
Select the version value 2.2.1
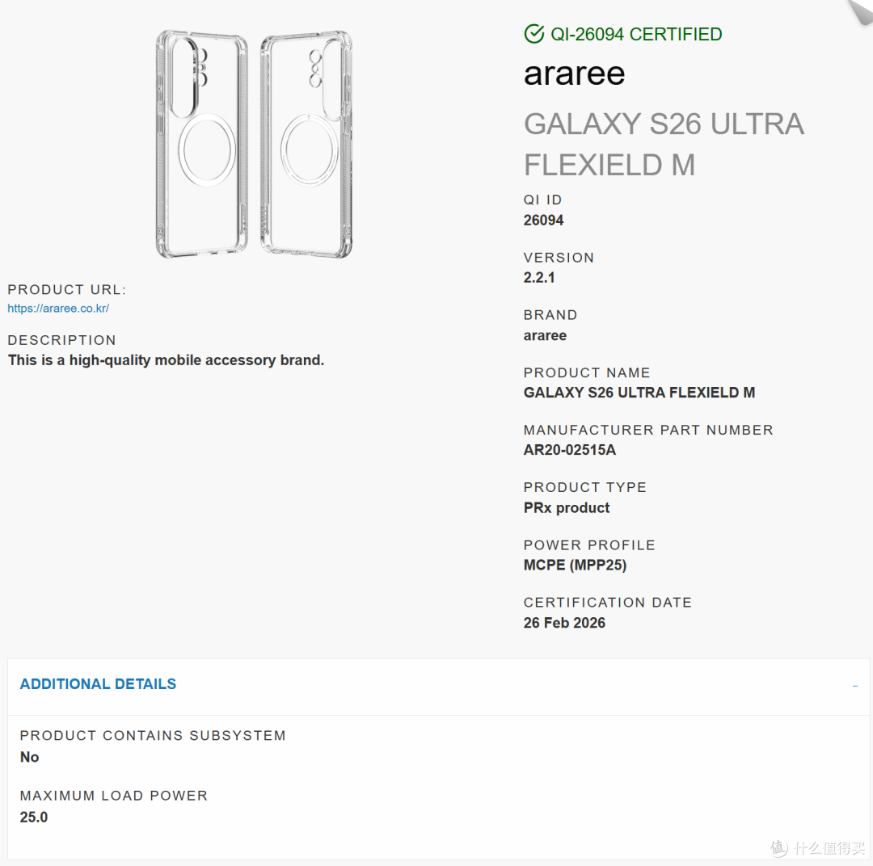[539, 278]
